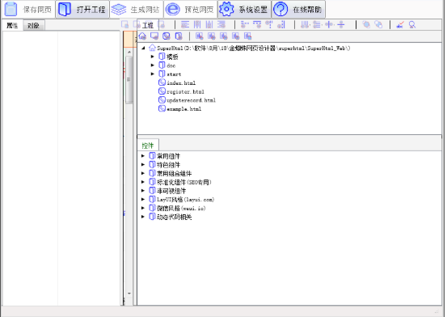Click the home icon in project toolbar
Viewport: 447px width, 317px height.
(x=142, y=36)
